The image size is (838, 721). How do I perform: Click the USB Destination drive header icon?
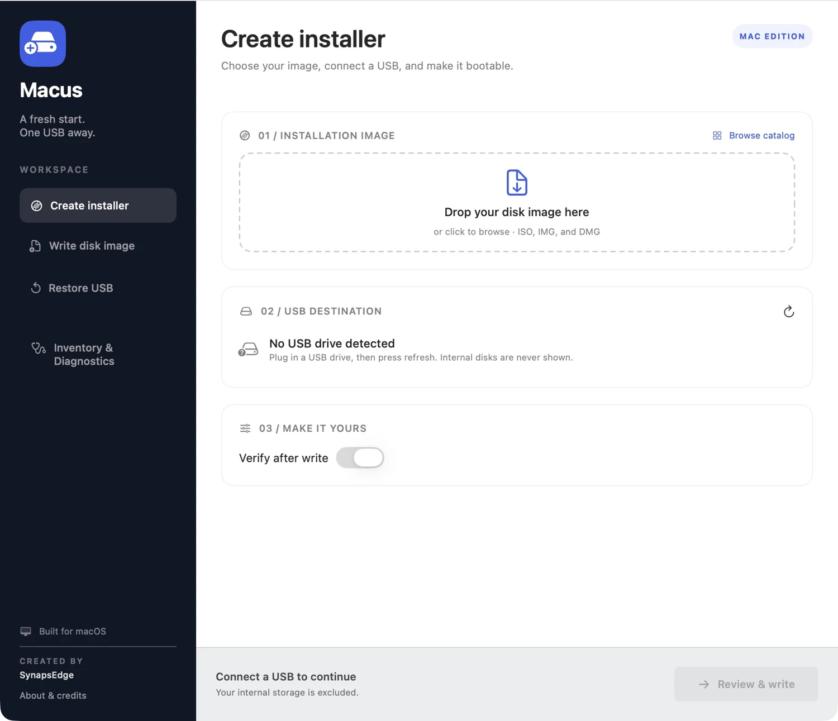point(246,312)
